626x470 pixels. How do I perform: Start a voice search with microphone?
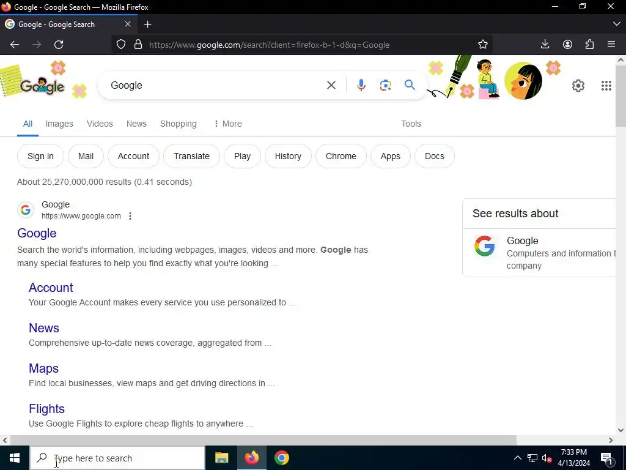pos(361,85)
